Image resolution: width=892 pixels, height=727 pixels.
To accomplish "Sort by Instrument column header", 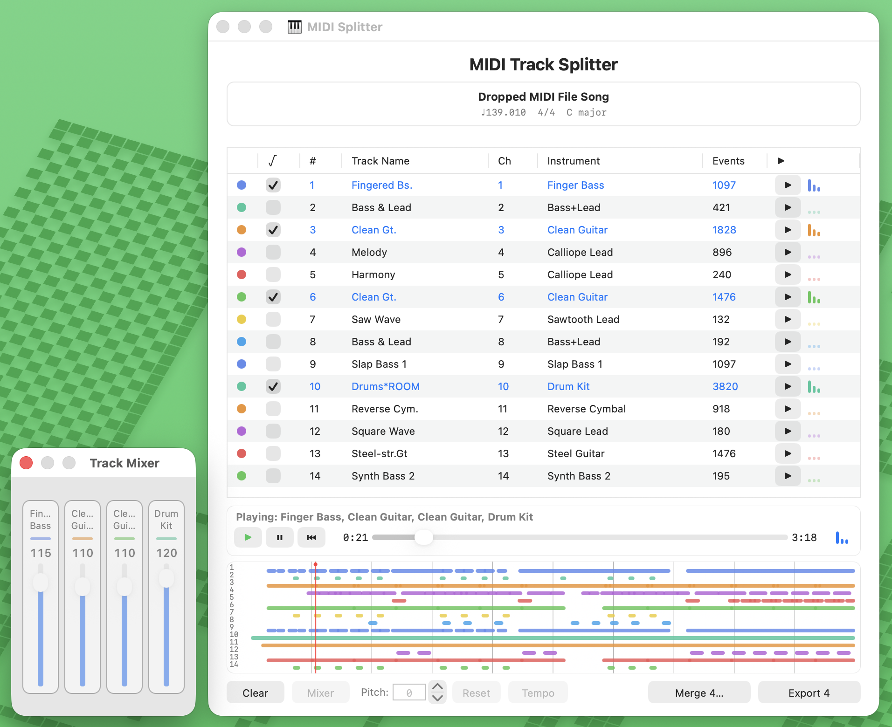I will (x=574, y=161).
